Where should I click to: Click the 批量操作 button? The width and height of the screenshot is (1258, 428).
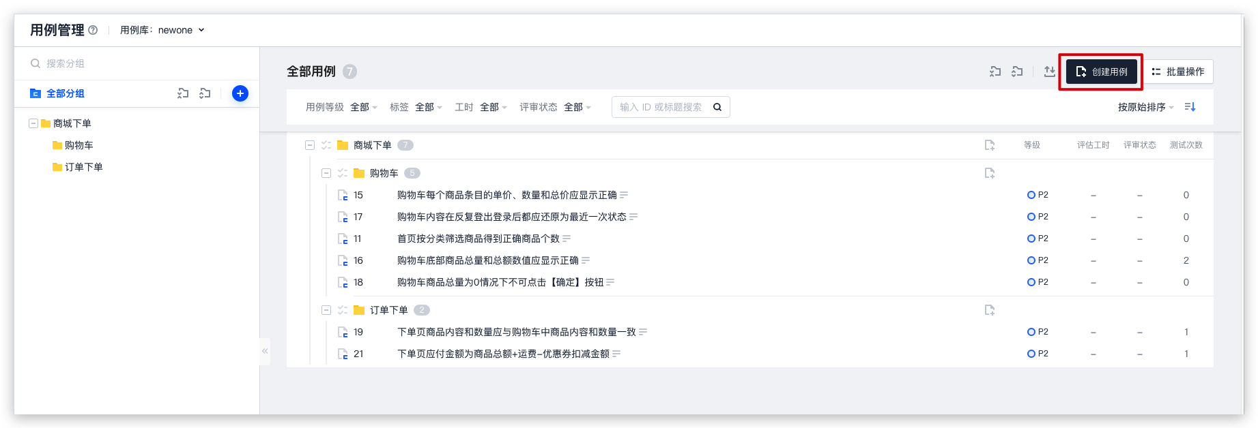1178,72
